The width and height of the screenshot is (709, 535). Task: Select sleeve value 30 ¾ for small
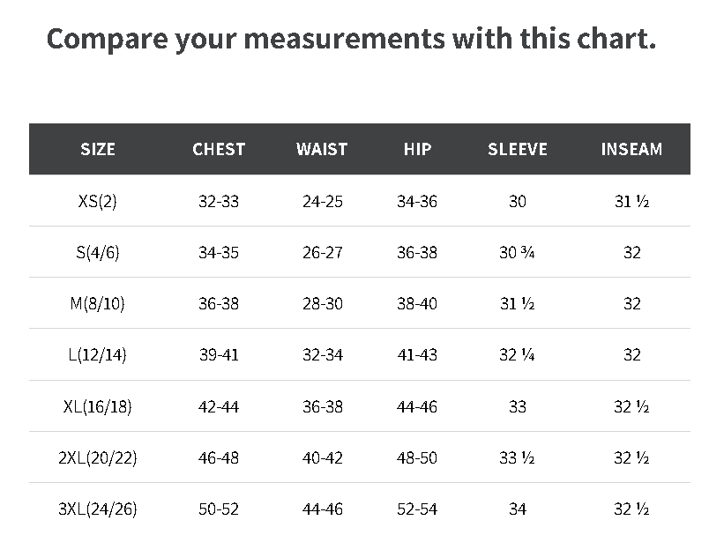pos(518,252)
